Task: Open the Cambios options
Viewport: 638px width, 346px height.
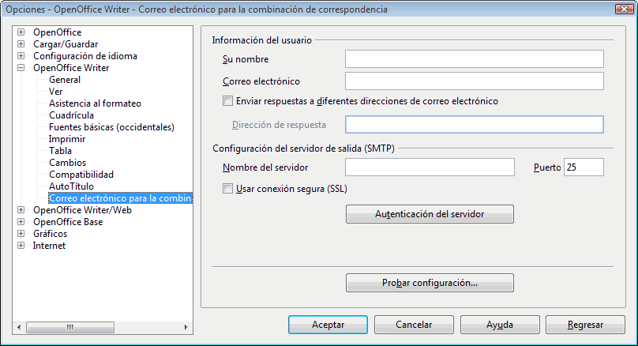Action: point(68,163)
